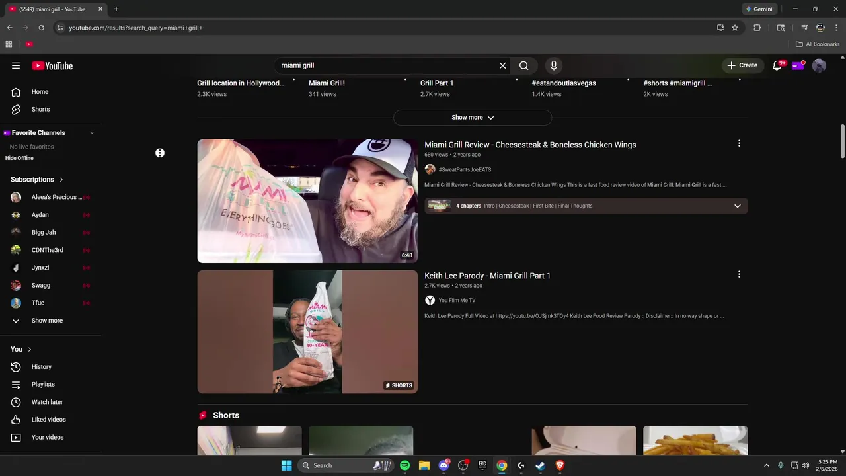Viewport: 846px width, 476px height.
Task: Open Steam from the taskbar
Action: (540, 465)
